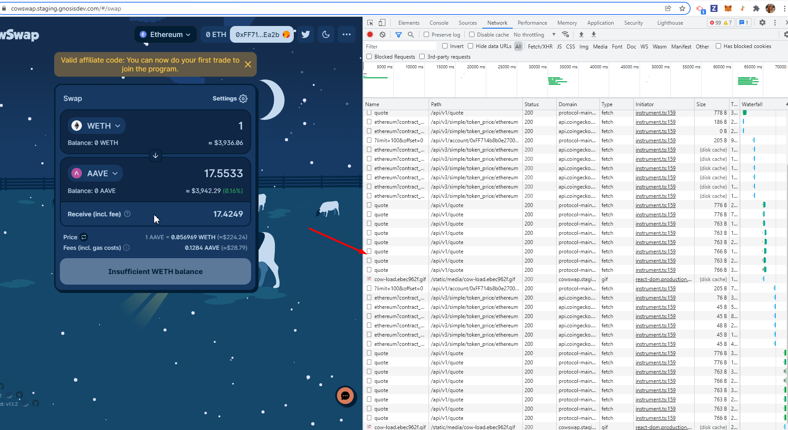Viewport: 788px width, 430px height.
Task: Toggle the network filter funnel icon
Action: 399,34
